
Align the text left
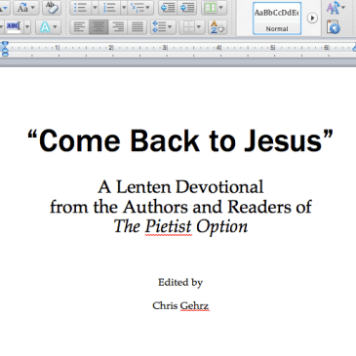pos(80,26)
